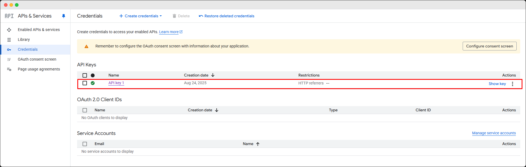Click the orange warning triangle icon
Screen dimensions: 526x167
coord(86,46)
